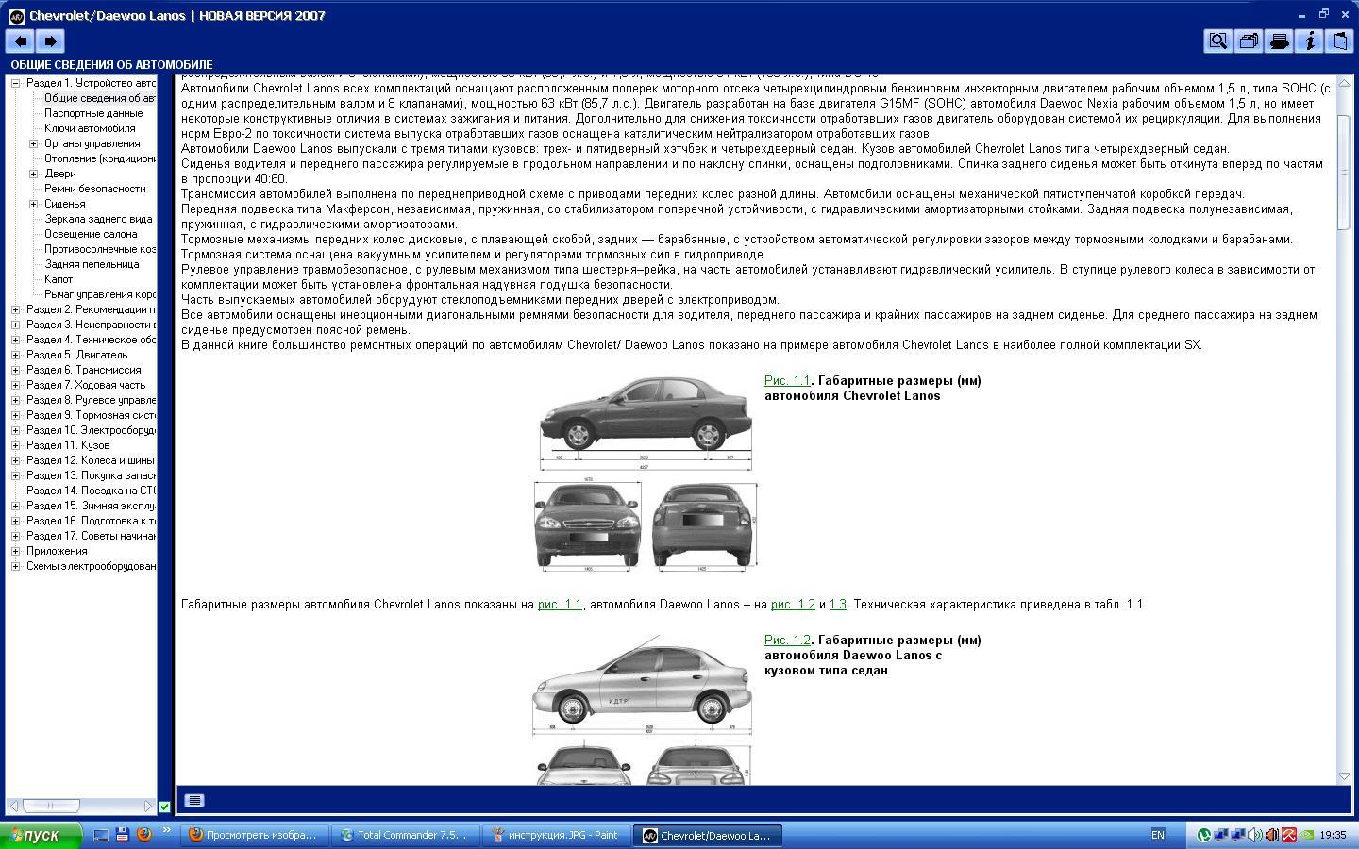
Task: Collapse 'Раздел 1. Устройство авто' tree node
Action: coord(16,83)
